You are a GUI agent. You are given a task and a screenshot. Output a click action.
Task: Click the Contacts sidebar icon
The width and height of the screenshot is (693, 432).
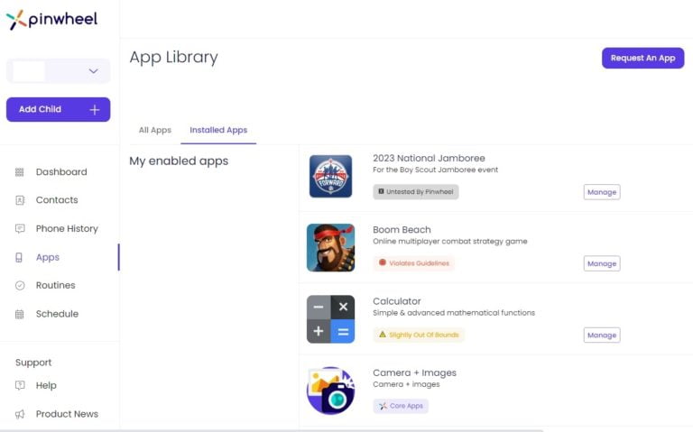pyautogui.click(x=20, y=200)
